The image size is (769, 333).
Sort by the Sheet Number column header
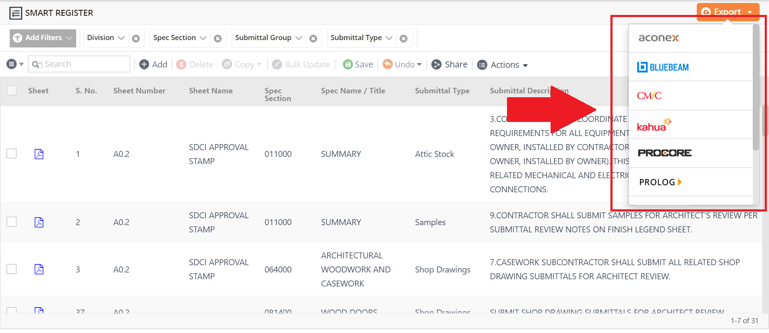point(139,91)
